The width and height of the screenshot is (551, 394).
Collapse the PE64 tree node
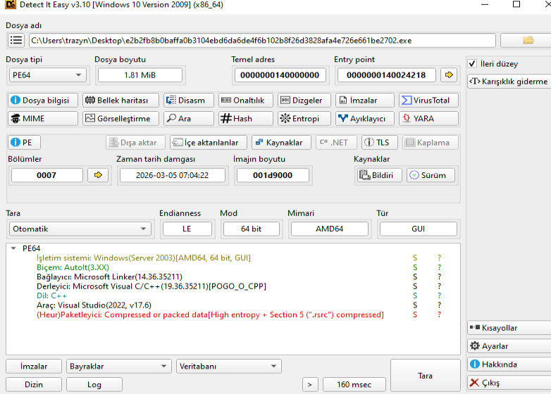click(x=13, y=248)
